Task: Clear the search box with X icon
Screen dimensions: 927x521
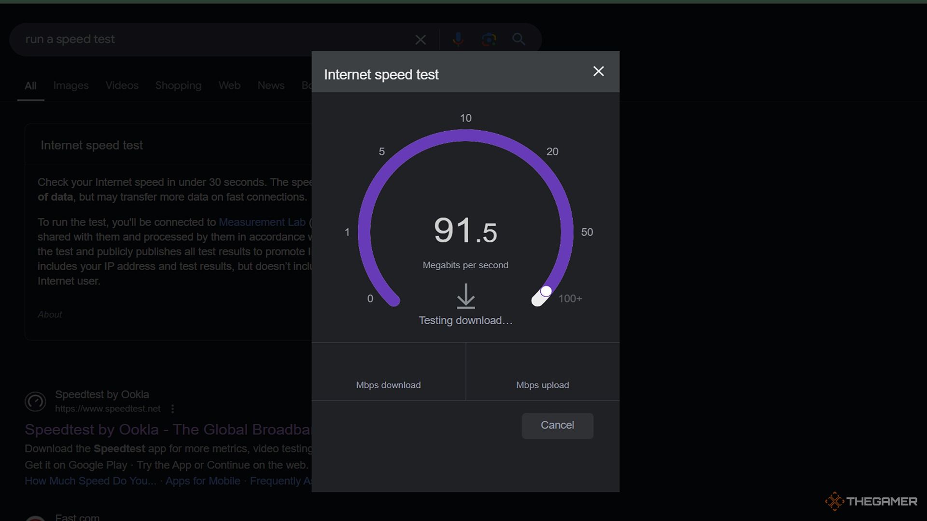Action: click(x=421, y=40)
